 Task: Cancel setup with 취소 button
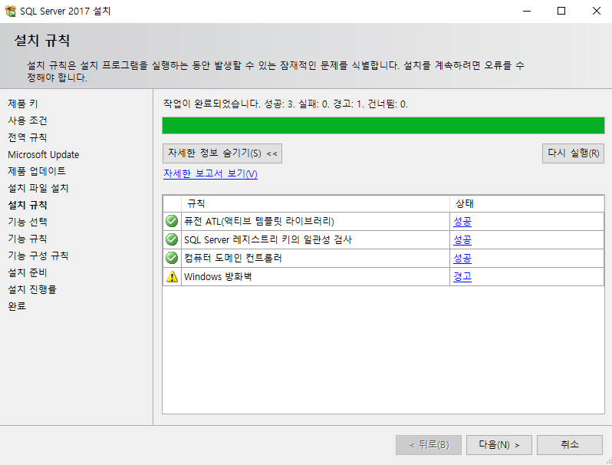[570, 445]
